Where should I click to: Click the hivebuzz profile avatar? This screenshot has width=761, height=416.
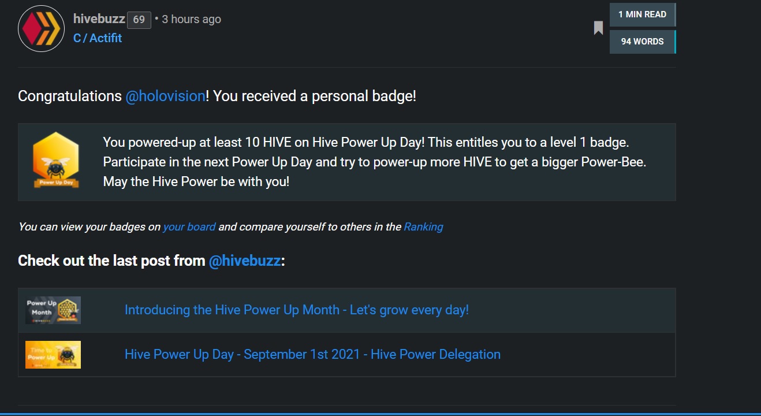pyautogui.click(x=41, y=29)
